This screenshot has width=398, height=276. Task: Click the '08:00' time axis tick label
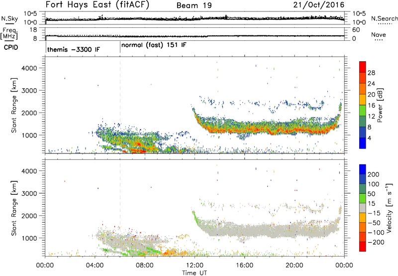coord(145,266)
